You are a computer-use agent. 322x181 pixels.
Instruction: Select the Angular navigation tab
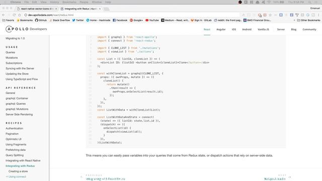click(221, 30)
